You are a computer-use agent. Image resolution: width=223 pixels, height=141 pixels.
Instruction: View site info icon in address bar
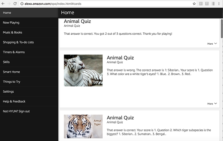[x=22, y=4]
